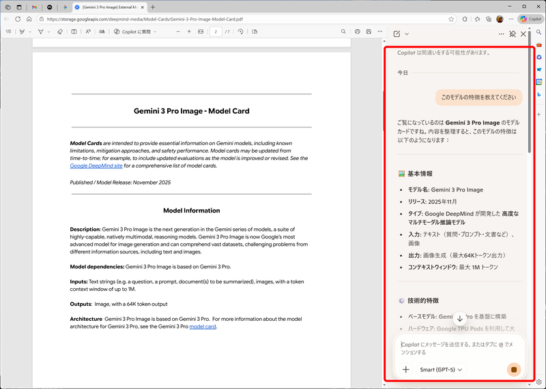Open the browser extensions icon
546x389 pixels.
pos(465,19)
